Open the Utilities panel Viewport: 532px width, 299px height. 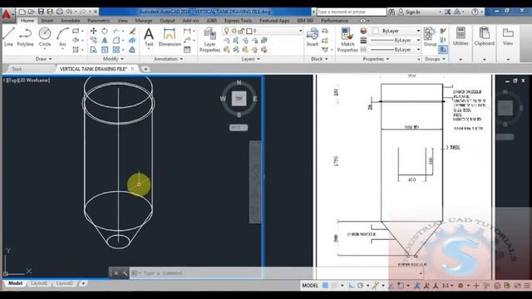coord(461,37)
